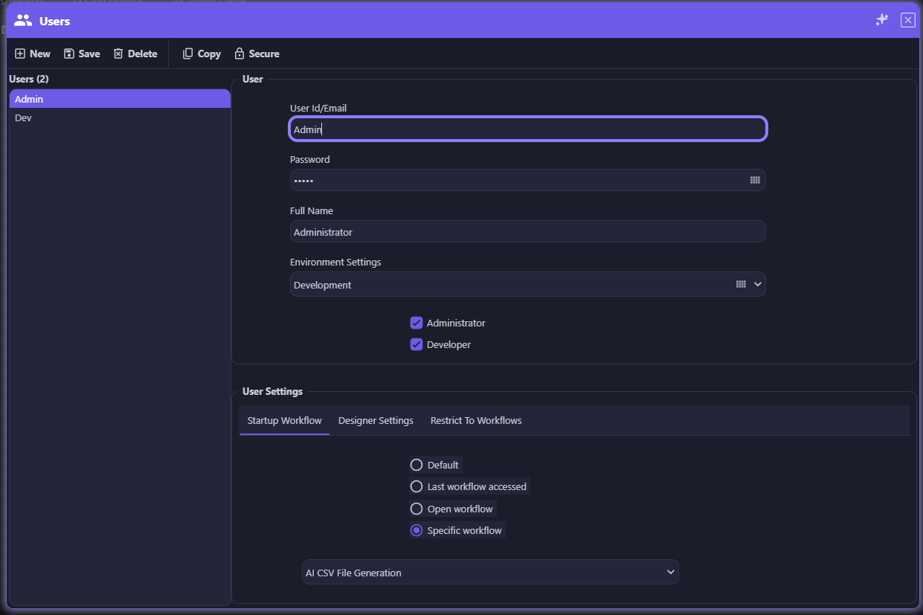This screenshot has width=923, height=615.
Task: Switch to the Startup Workflow tab
Action: point(284,420)
